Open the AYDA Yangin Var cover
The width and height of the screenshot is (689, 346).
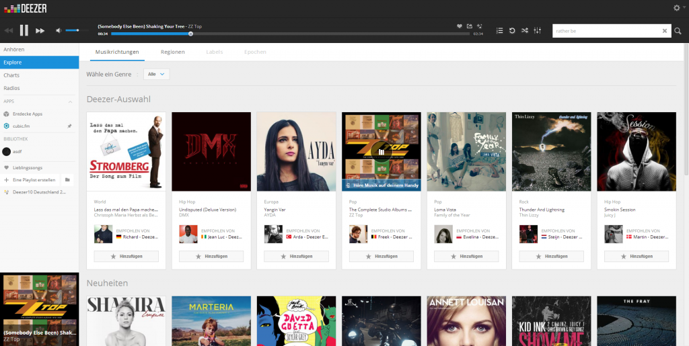(296, 151)
